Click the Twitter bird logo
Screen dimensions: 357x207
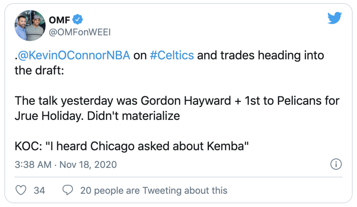tap(335, 18)
